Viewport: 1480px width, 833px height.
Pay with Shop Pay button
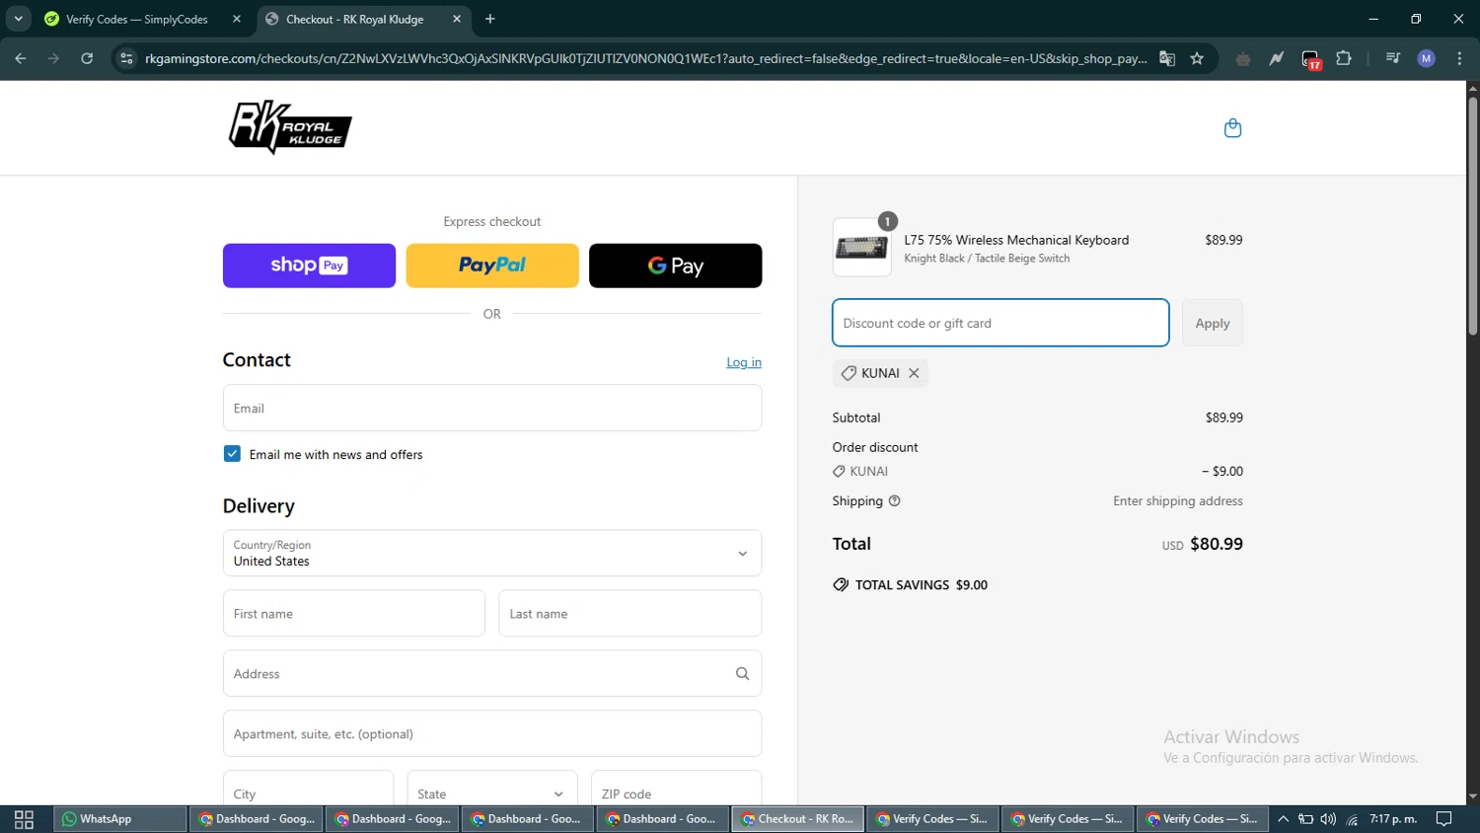point(309,265)
